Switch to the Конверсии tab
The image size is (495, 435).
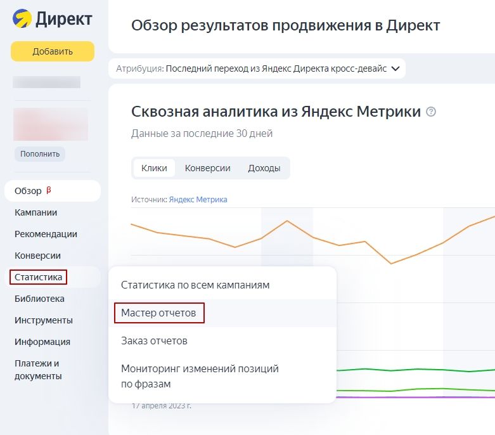207,168
